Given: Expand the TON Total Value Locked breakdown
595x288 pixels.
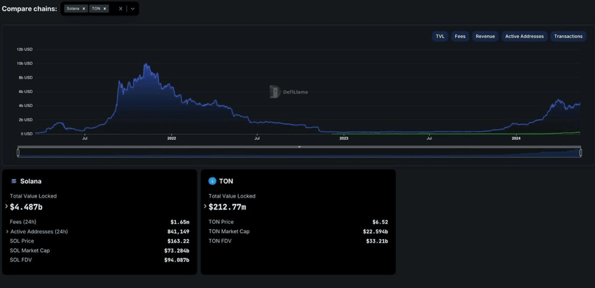Looking at the screenshot, I should pyautogui.click(x=205, y=206).
